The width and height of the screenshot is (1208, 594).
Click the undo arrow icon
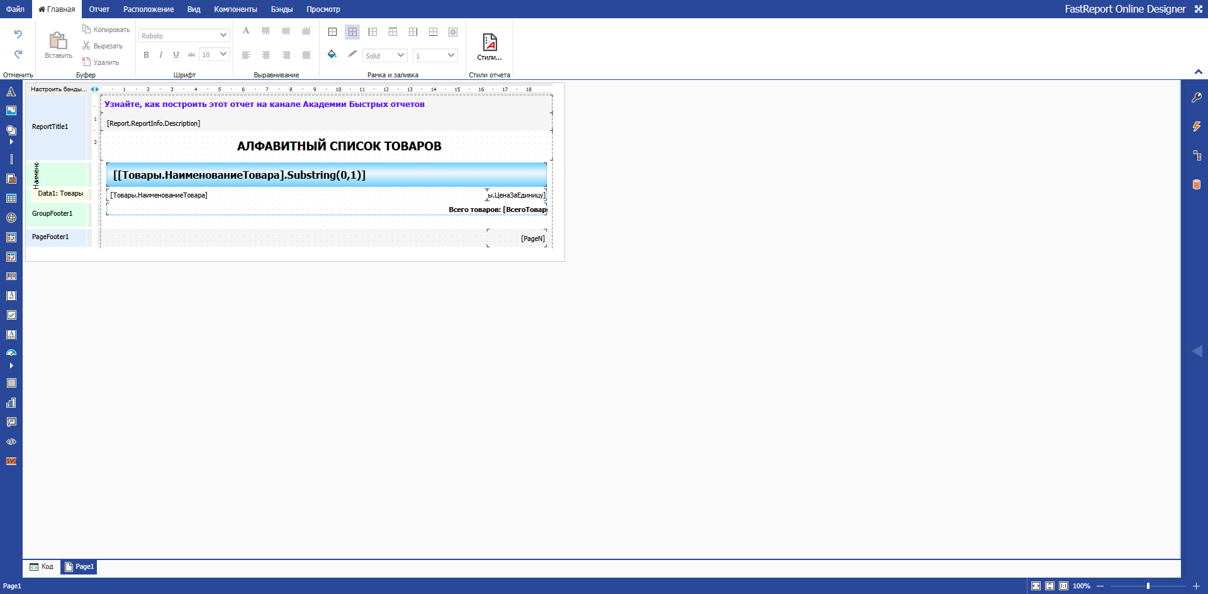click(x=18, y=34)
